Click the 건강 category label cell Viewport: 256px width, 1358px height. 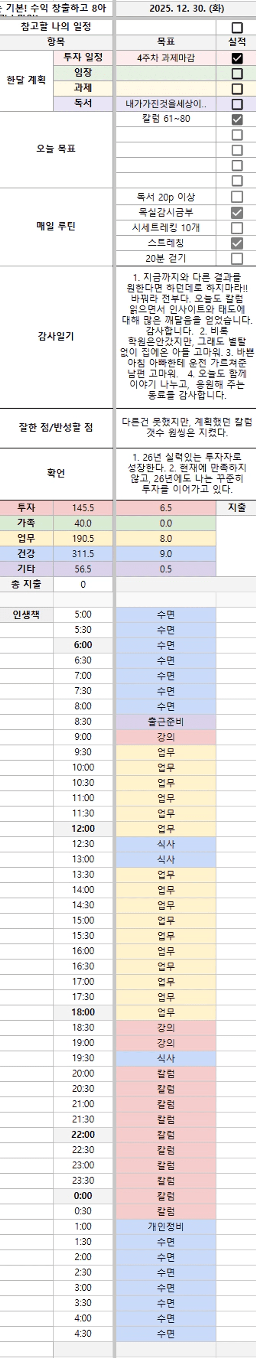click(x=26, y=553)
